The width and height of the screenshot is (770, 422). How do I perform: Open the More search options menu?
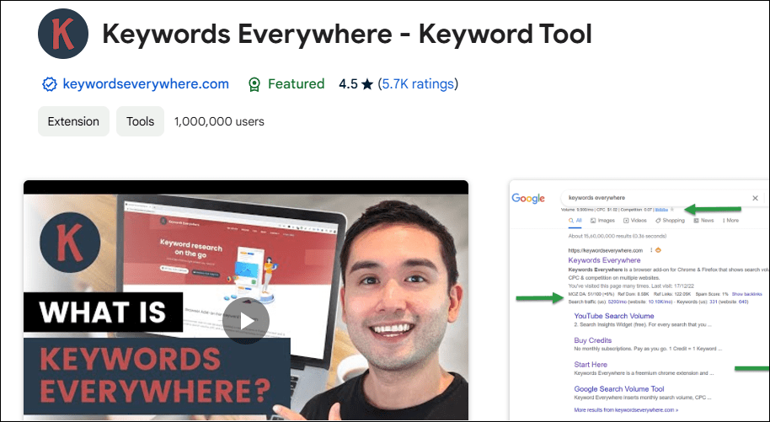(x=730, y=221)
